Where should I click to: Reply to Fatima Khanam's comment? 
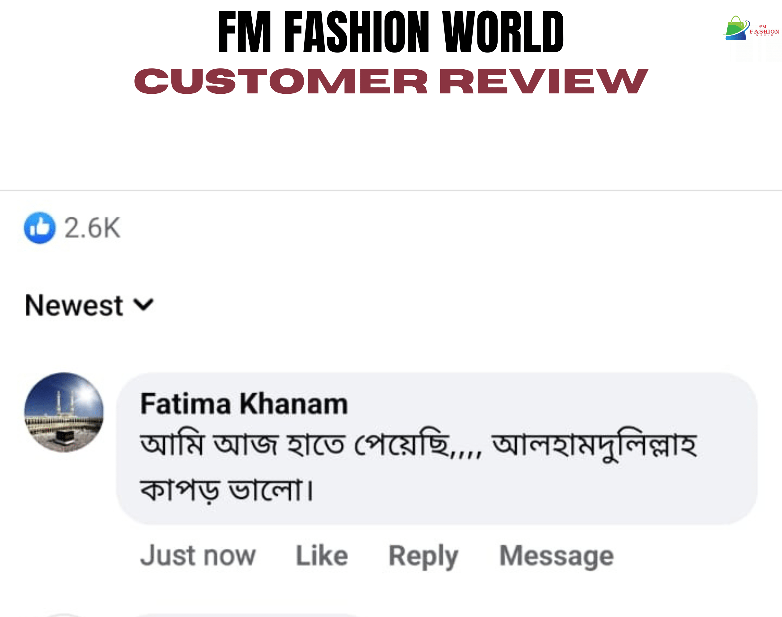pyautogui.click(x=423, y=556)
